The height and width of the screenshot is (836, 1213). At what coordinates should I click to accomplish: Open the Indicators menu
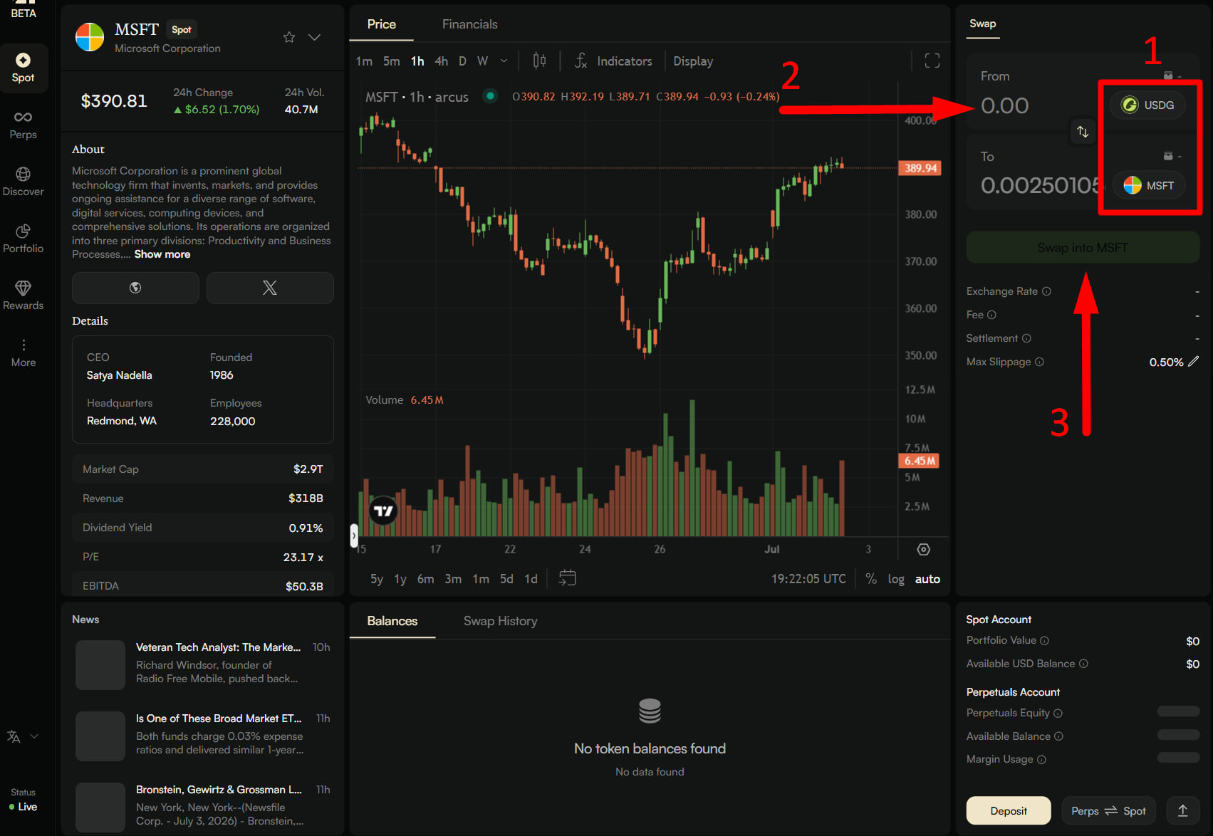tap(614, 61)
